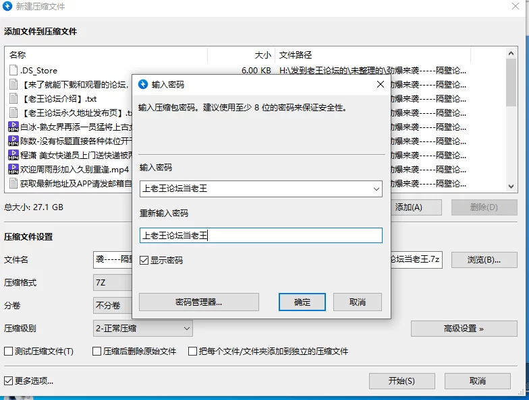Tick the 压缩后删除原始文件 checkbox
Screen dimensions: 529x400
pyautogui.click(x=97, y=352)
